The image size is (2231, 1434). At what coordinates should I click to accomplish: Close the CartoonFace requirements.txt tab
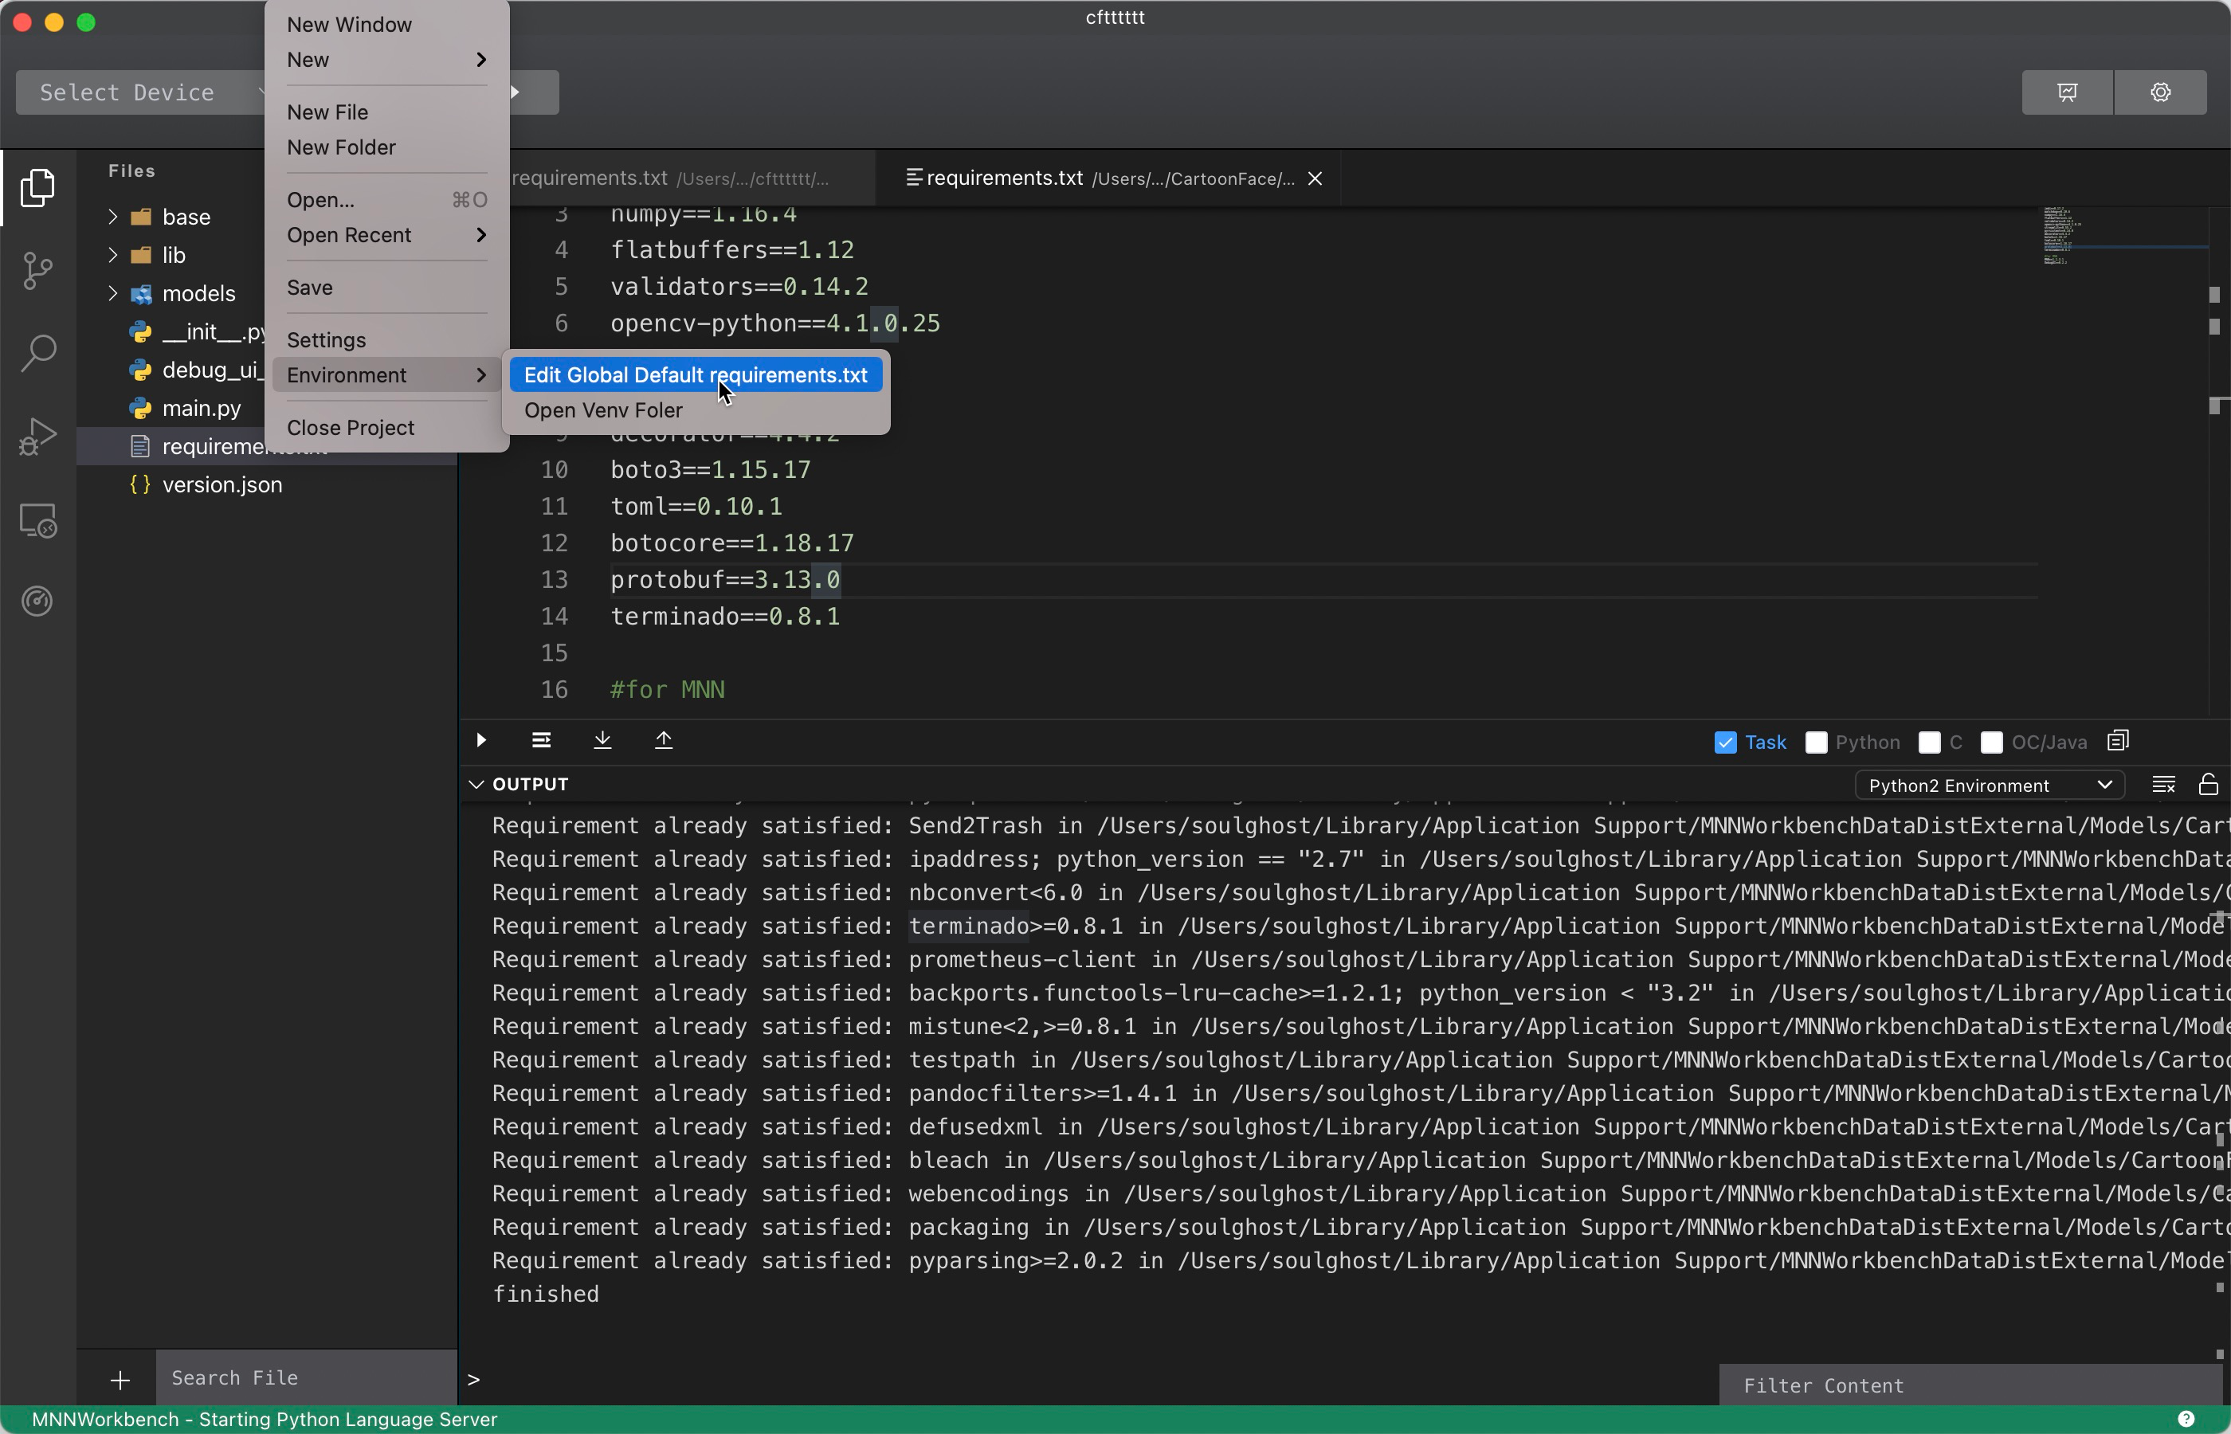1315,178
